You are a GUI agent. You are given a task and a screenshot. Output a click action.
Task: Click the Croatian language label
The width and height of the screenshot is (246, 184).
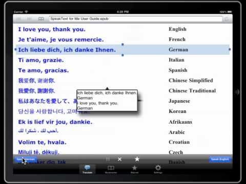pos(179,142)
